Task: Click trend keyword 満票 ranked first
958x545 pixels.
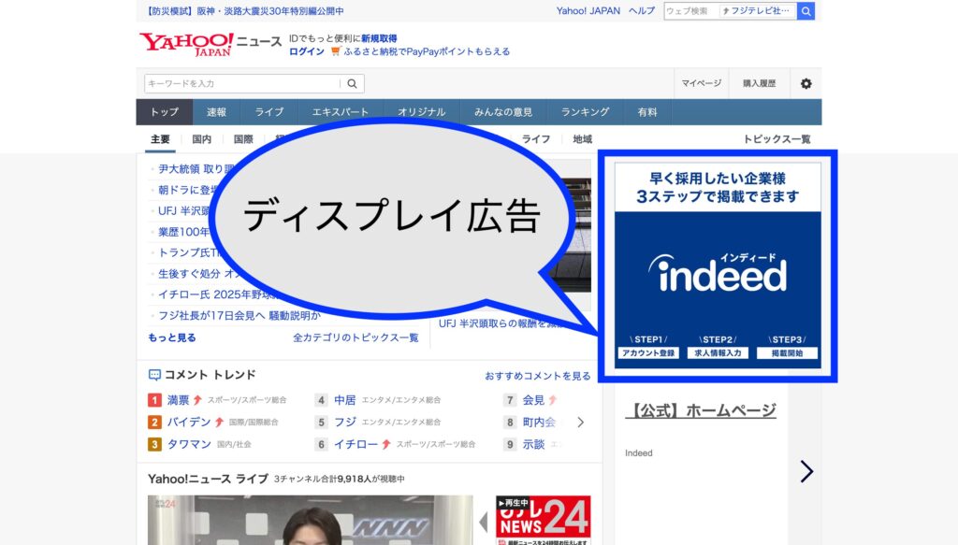Action: [179, 400]
